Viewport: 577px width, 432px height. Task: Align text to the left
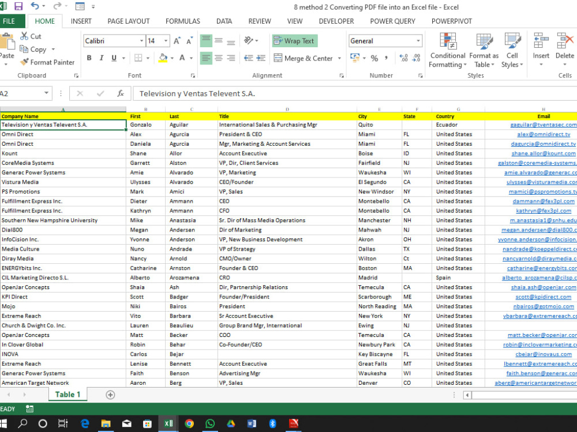(x=206, y=58)
